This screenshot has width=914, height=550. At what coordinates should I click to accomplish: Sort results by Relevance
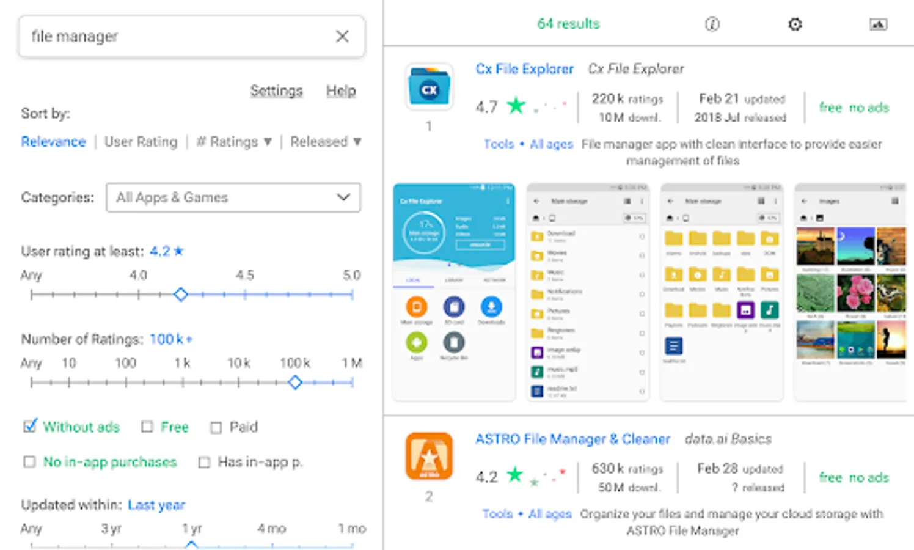coord(53,142)
